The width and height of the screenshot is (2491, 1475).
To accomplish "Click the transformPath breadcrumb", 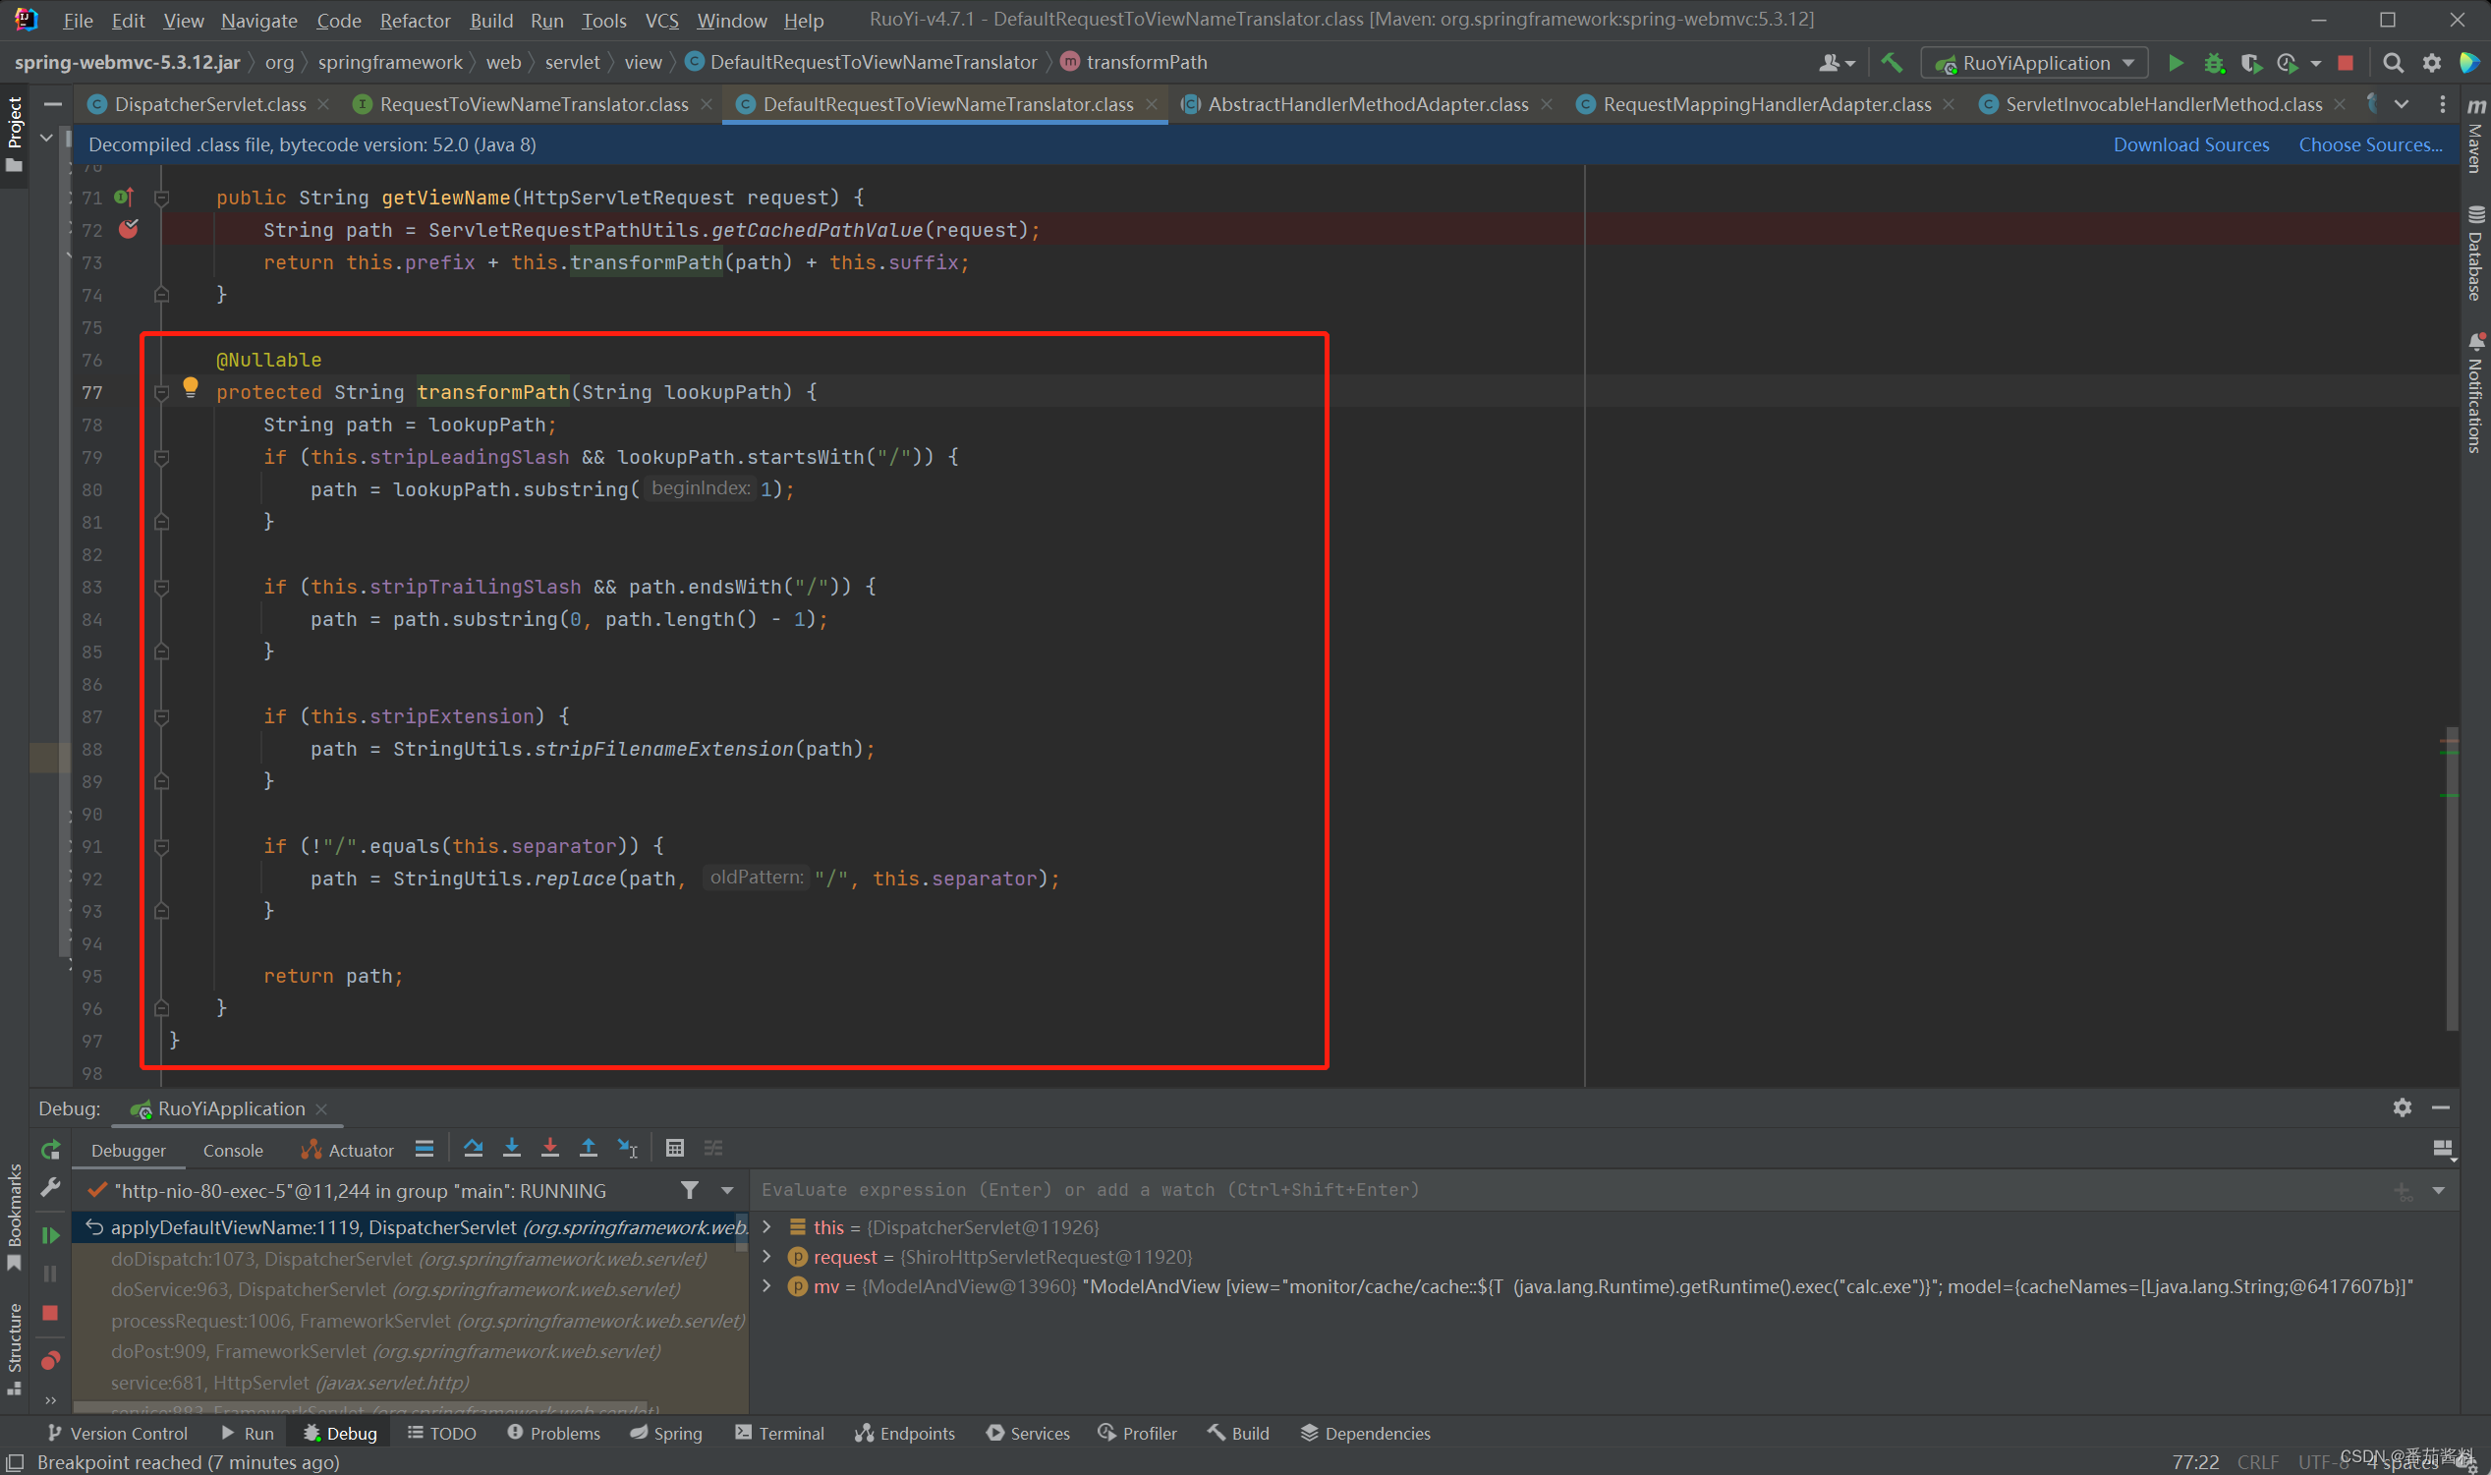I will point(1135,62).
